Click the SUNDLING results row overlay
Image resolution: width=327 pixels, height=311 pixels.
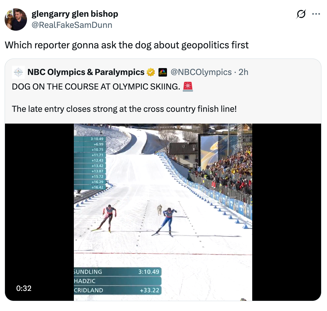click(x=118, y=272)
